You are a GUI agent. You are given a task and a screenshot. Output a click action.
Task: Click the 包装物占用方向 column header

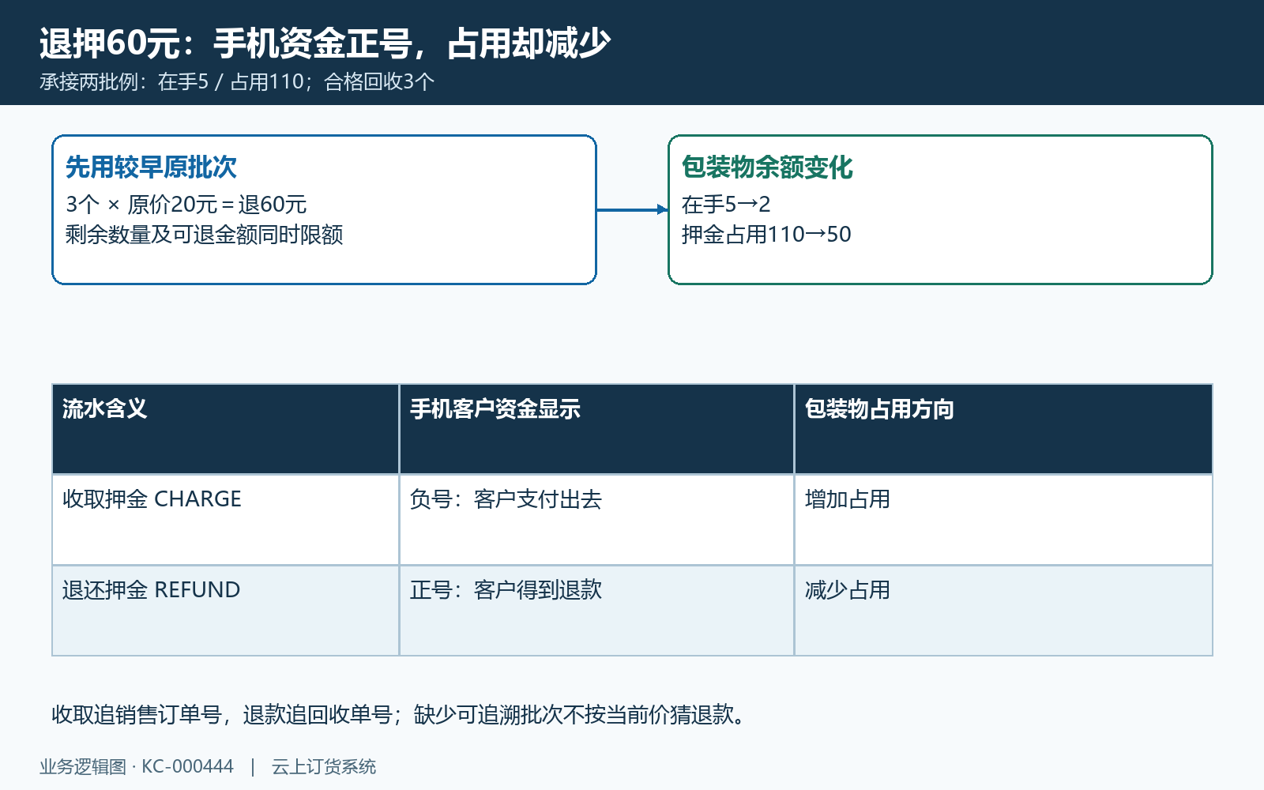click(1003, 429)
